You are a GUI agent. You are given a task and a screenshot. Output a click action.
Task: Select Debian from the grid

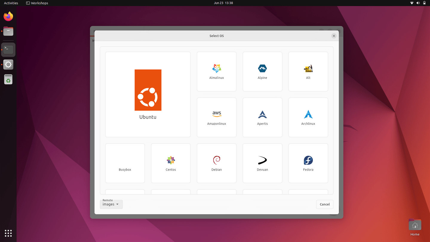click(216, 163)
